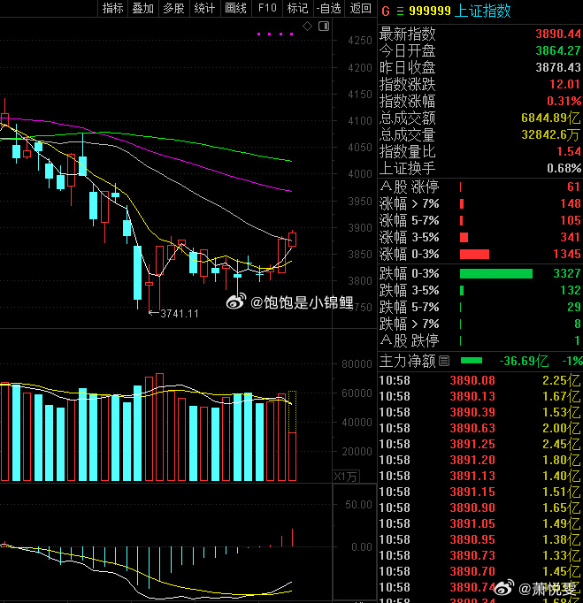Click the tick row with amount 1.33亿
Viewport: 583px width, 603px height.
click(479, 555)
